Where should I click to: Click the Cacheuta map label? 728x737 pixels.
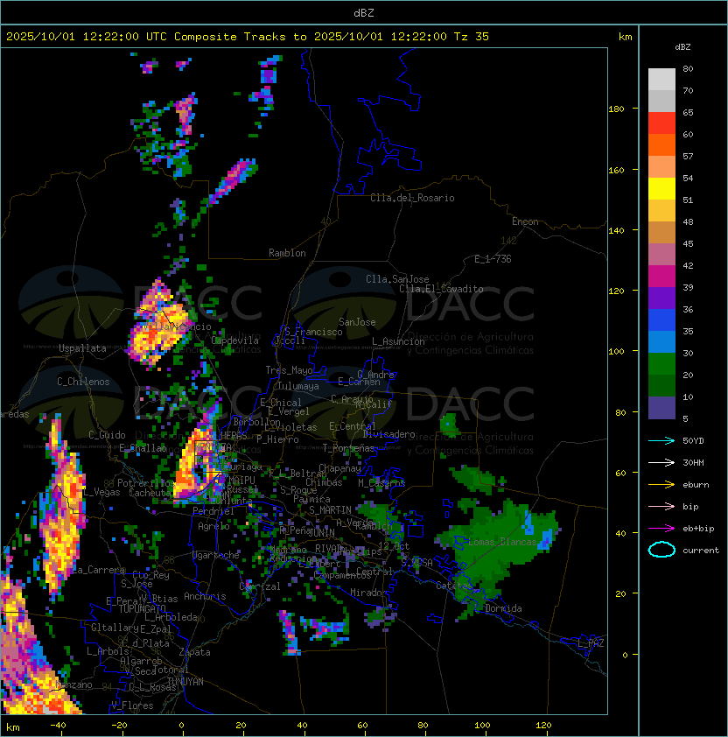point(150,493)
